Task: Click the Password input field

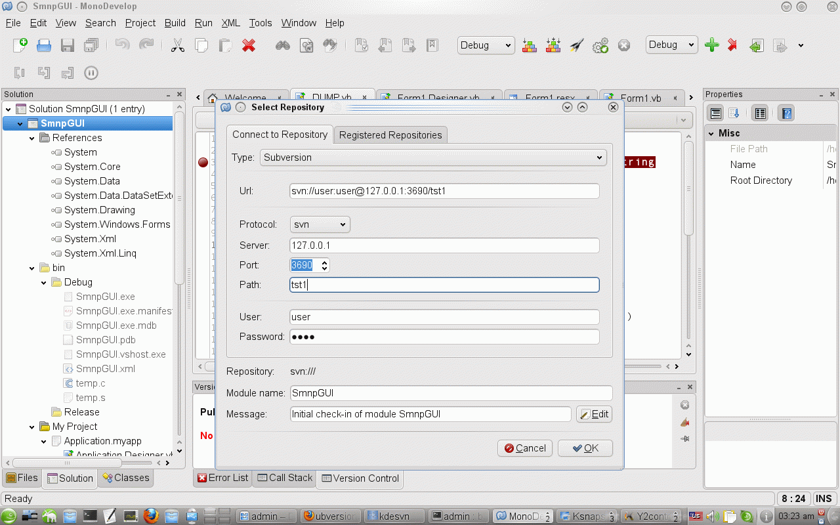Action: point(444,337)
